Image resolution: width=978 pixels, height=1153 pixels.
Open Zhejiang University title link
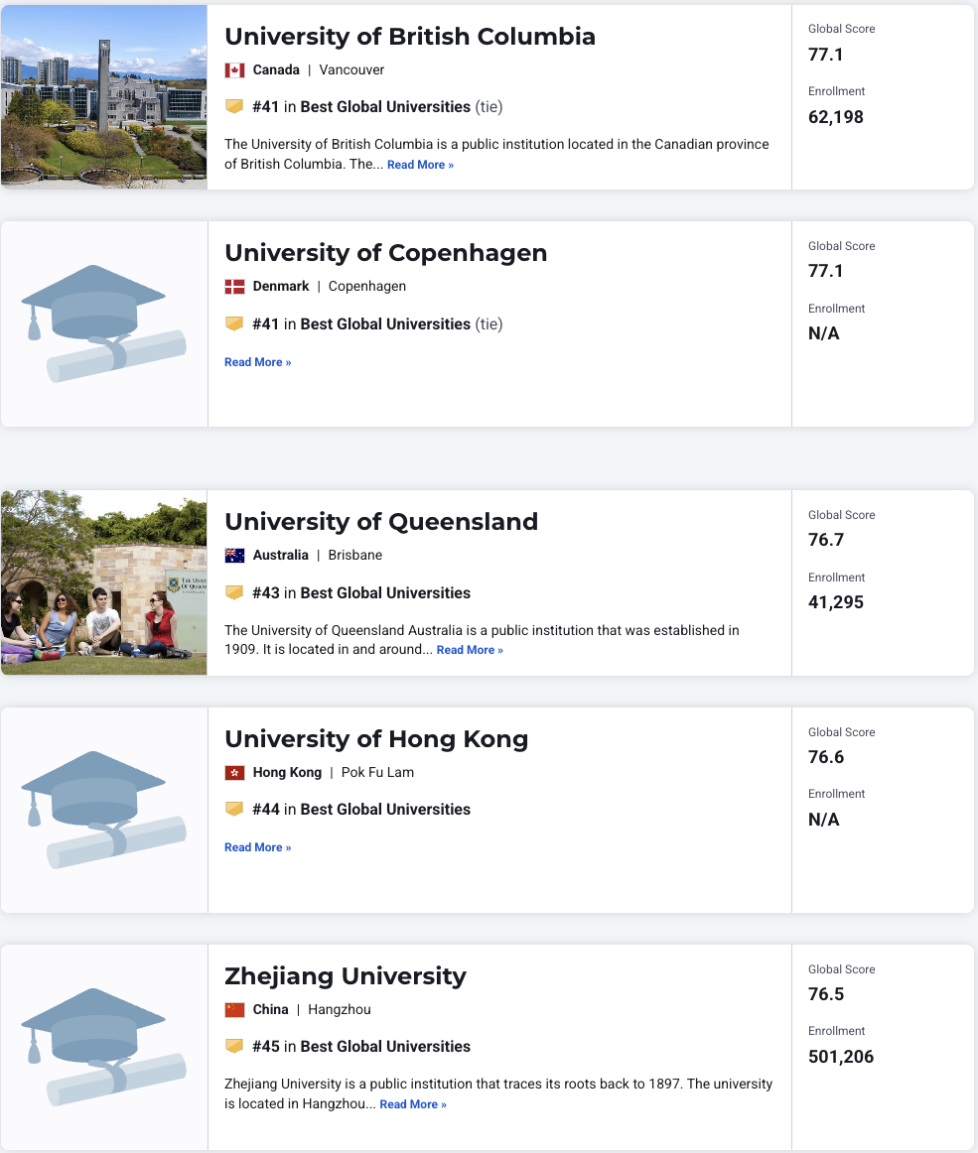(346, 975)
